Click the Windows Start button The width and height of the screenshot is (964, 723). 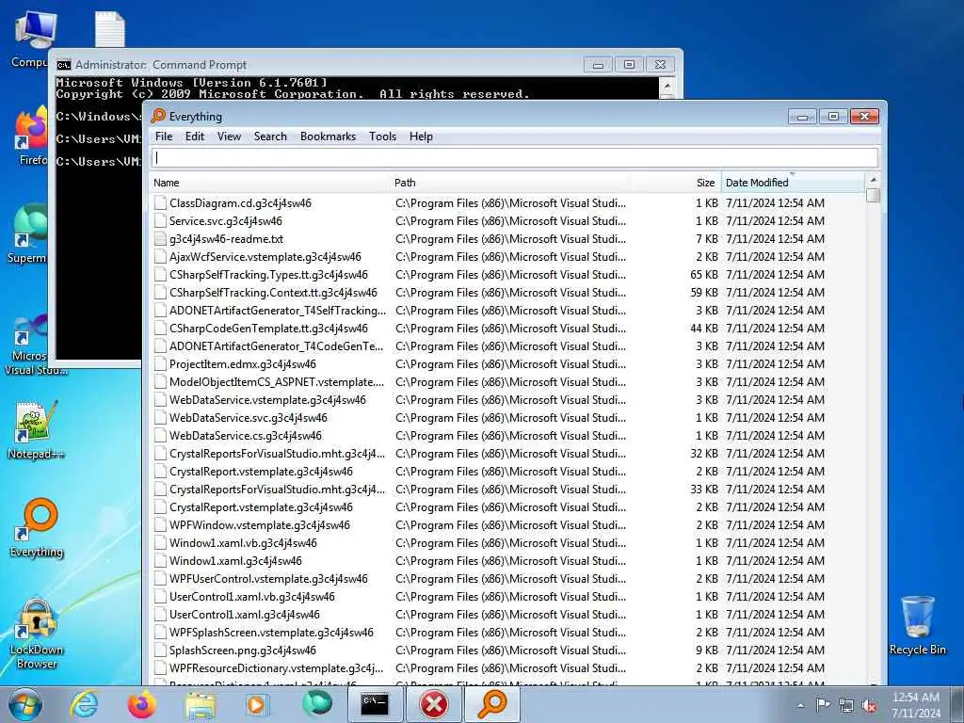tap(25, 704)
